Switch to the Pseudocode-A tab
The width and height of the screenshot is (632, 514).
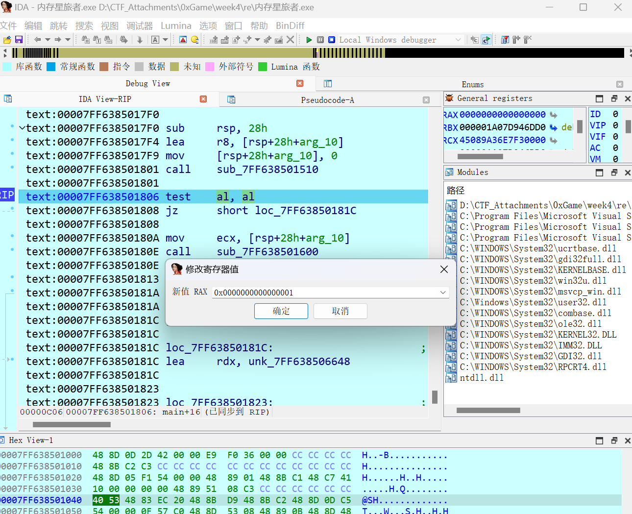[327, 100]
